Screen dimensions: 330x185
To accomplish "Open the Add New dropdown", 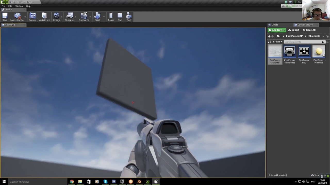I will [277, 30].
